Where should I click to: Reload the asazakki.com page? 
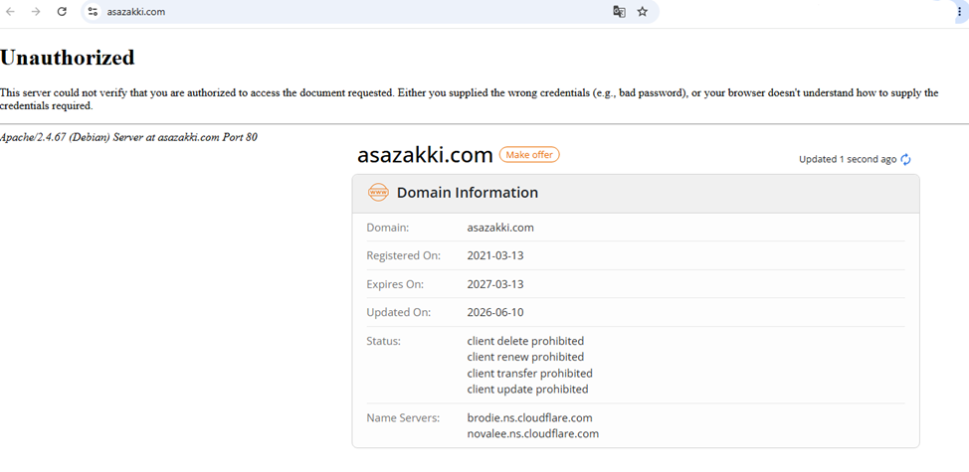pos(62,11)
